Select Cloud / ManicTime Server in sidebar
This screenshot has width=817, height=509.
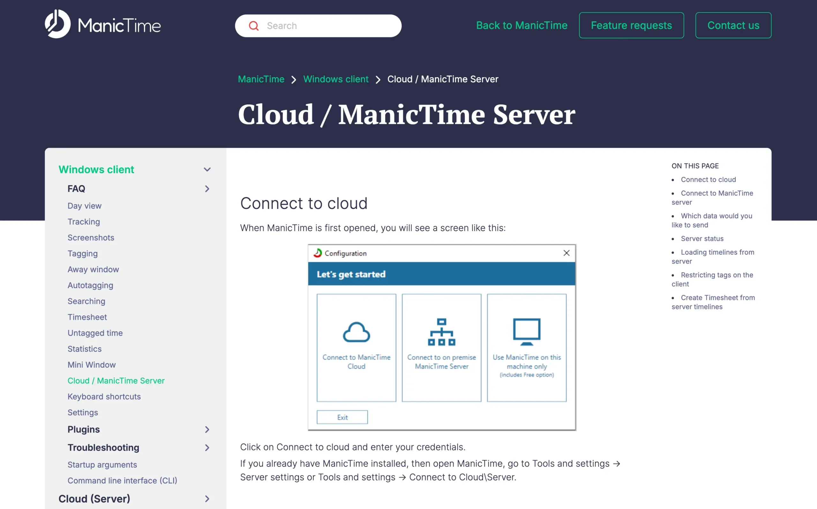(116, 381)
